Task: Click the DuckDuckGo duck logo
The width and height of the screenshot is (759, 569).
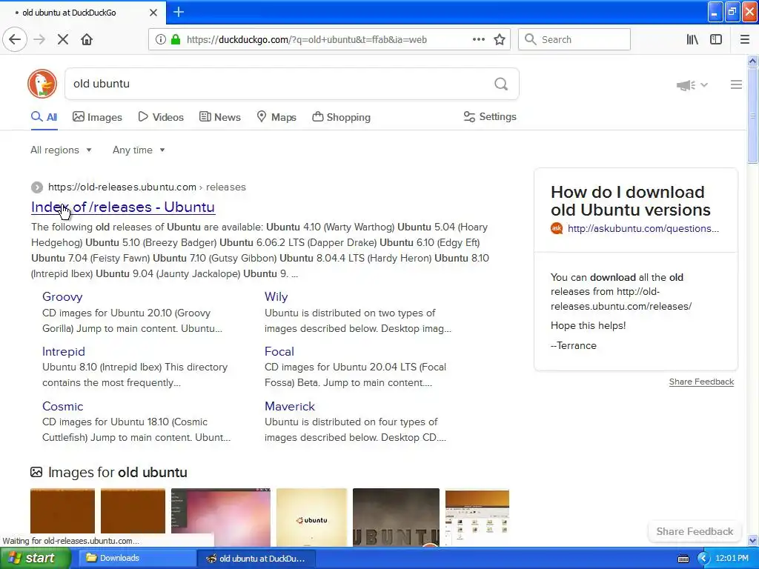Action: (x=42, y=84)
